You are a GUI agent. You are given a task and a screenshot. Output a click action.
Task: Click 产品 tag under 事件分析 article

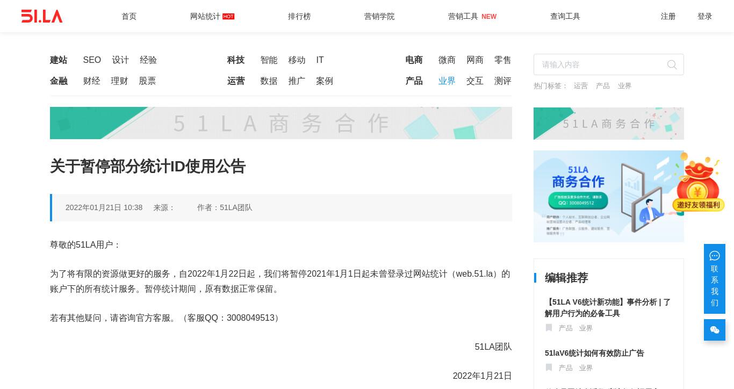click(x=565, y=328)
